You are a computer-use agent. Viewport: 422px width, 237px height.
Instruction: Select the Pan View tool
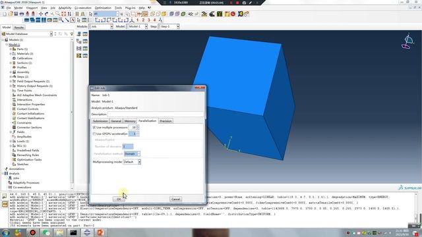(41, 14)
